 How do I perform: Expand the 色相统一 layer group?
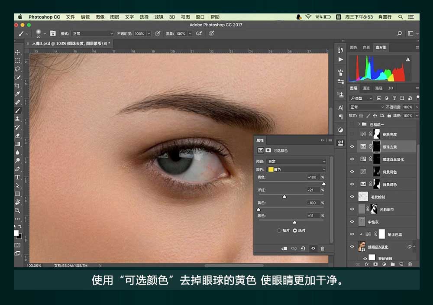tap(359, 124)
